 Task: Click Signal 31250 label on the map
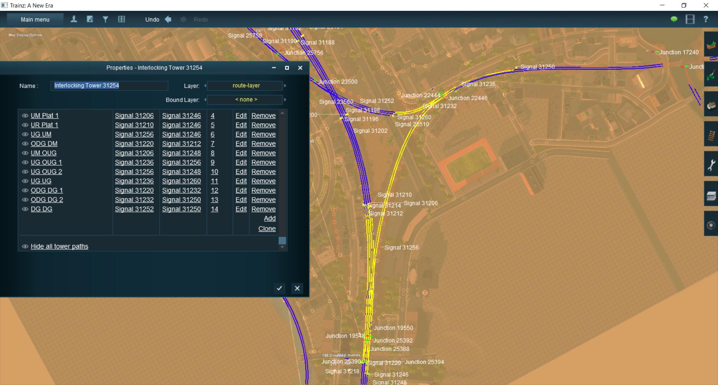[x=537, y=67]
